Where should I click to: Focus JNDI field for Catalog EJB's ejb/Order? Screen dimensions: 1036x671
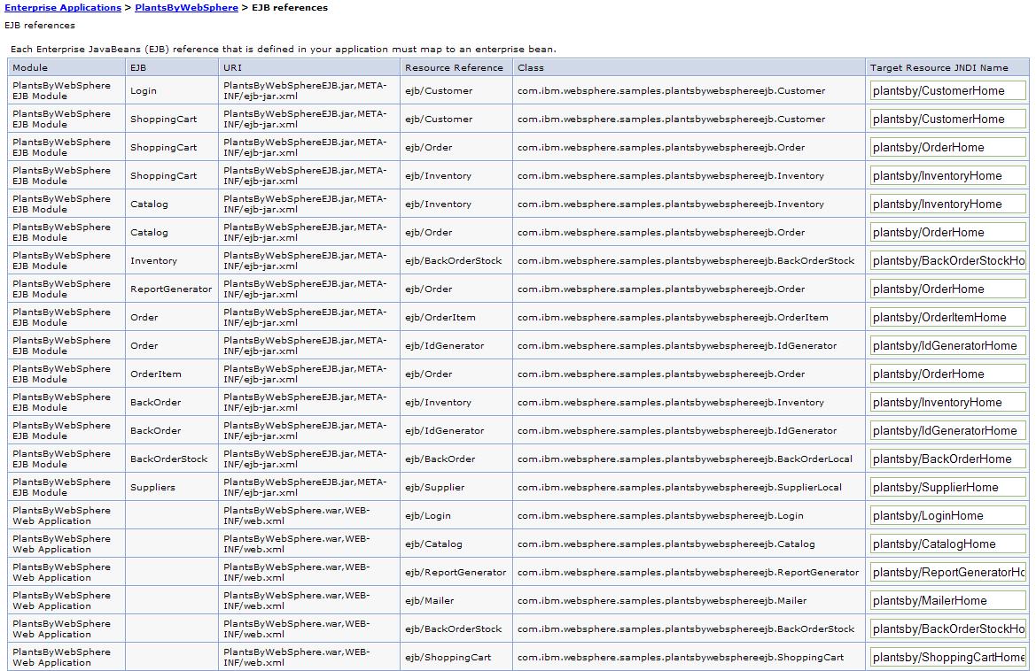[x=947, y=233]
